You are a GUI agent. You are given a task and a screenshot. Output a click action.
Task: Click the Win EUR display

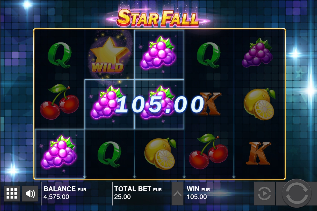coord(199,193)
